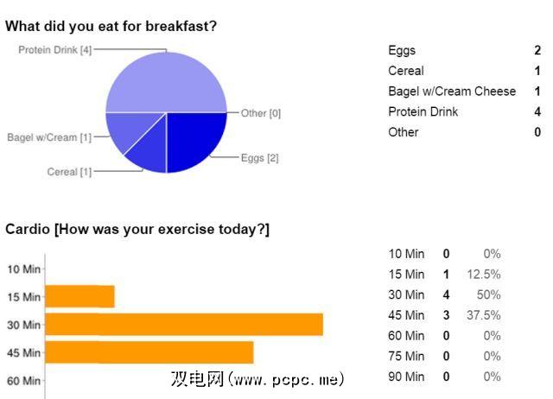
Task: Click the 'Protein Drink [4]' pie label
Action: point(55,50)
